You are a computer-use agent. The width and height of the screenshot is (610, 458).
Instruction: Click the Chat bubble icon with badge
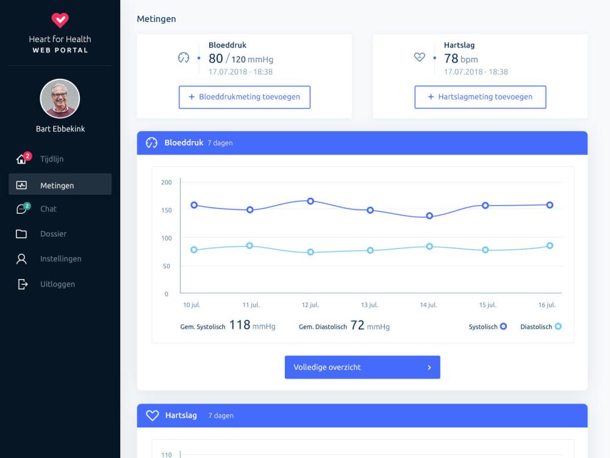point(23,208)
